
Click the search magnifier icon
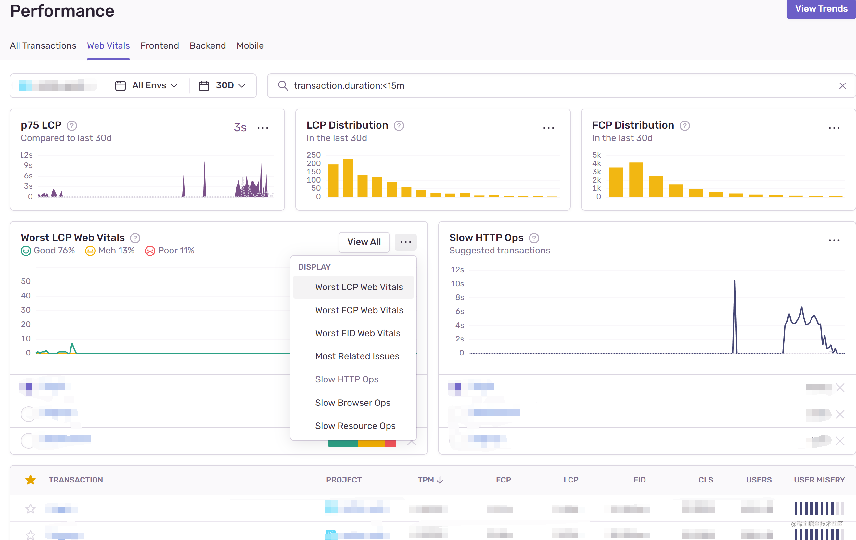(x=283, y=86)
